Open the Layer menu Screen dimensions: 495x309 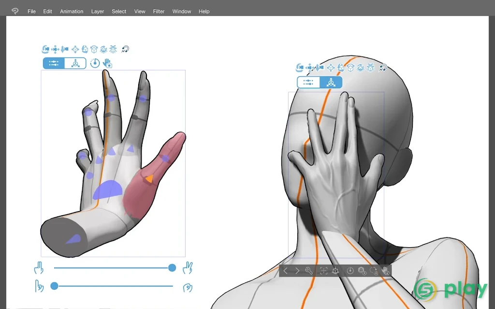(98, 12)
